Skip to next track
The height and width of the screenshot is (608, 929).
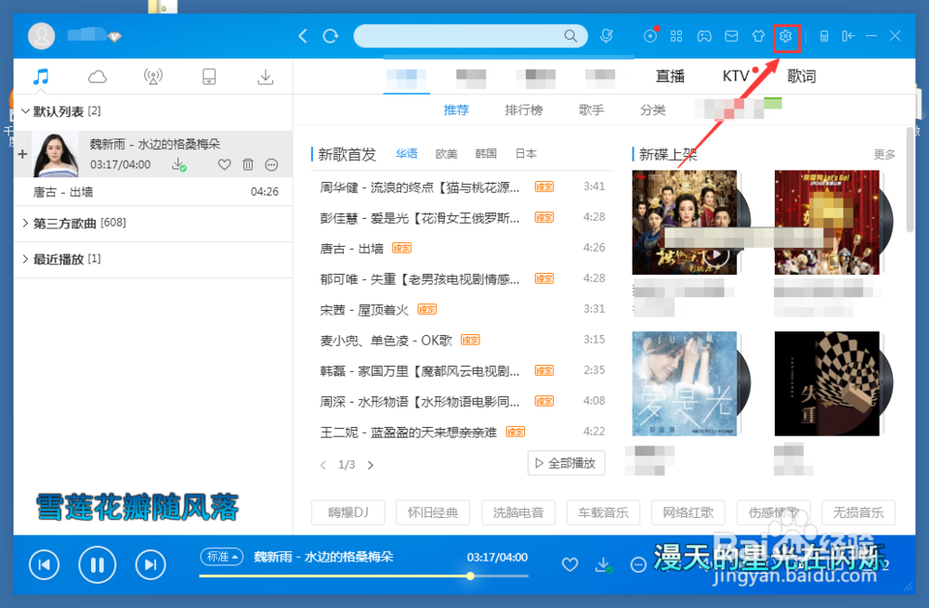pyautogui.click(x=150, y=564)
